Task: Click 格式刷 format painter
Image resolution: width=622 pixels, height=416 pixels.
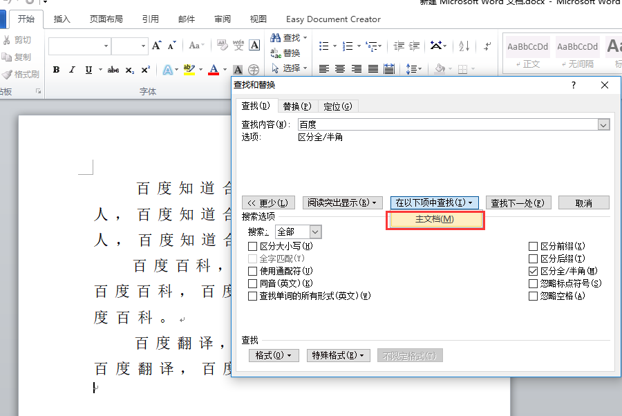Action: tap(21, 74)
